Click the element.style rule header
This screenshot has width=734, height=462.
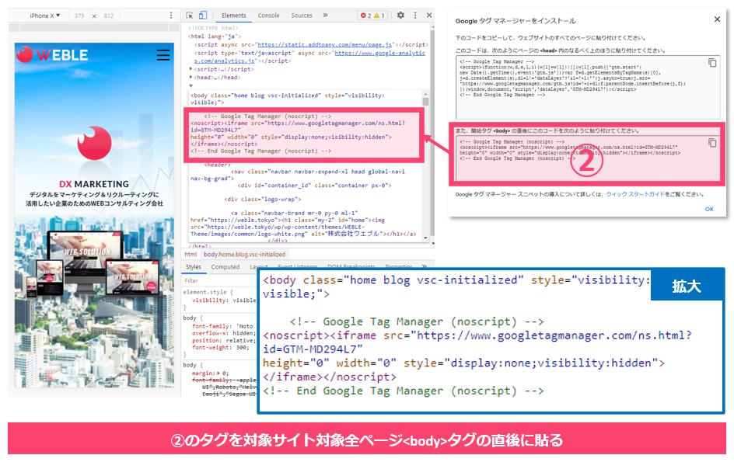click(208, 292)
